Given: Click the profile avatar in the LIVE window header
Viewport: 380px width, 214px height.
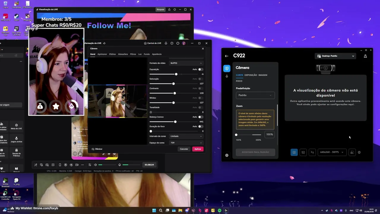Looking at the screenshot, I should 184,43.
